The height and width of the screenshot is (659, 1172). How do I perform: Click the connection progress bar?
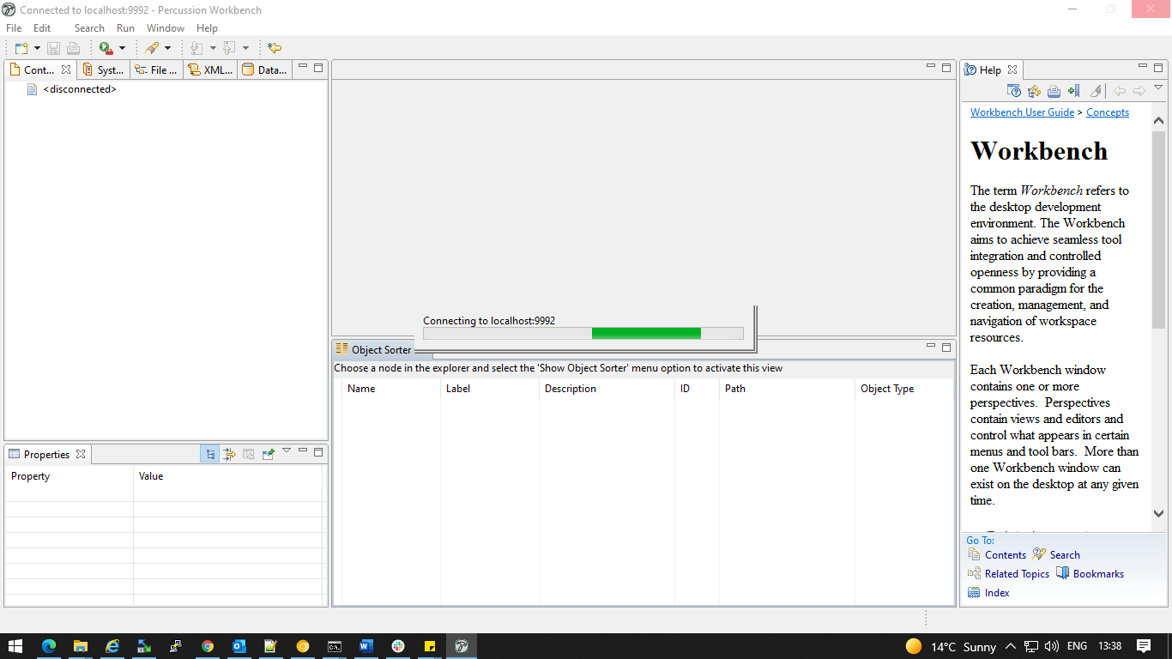[582, 333]
